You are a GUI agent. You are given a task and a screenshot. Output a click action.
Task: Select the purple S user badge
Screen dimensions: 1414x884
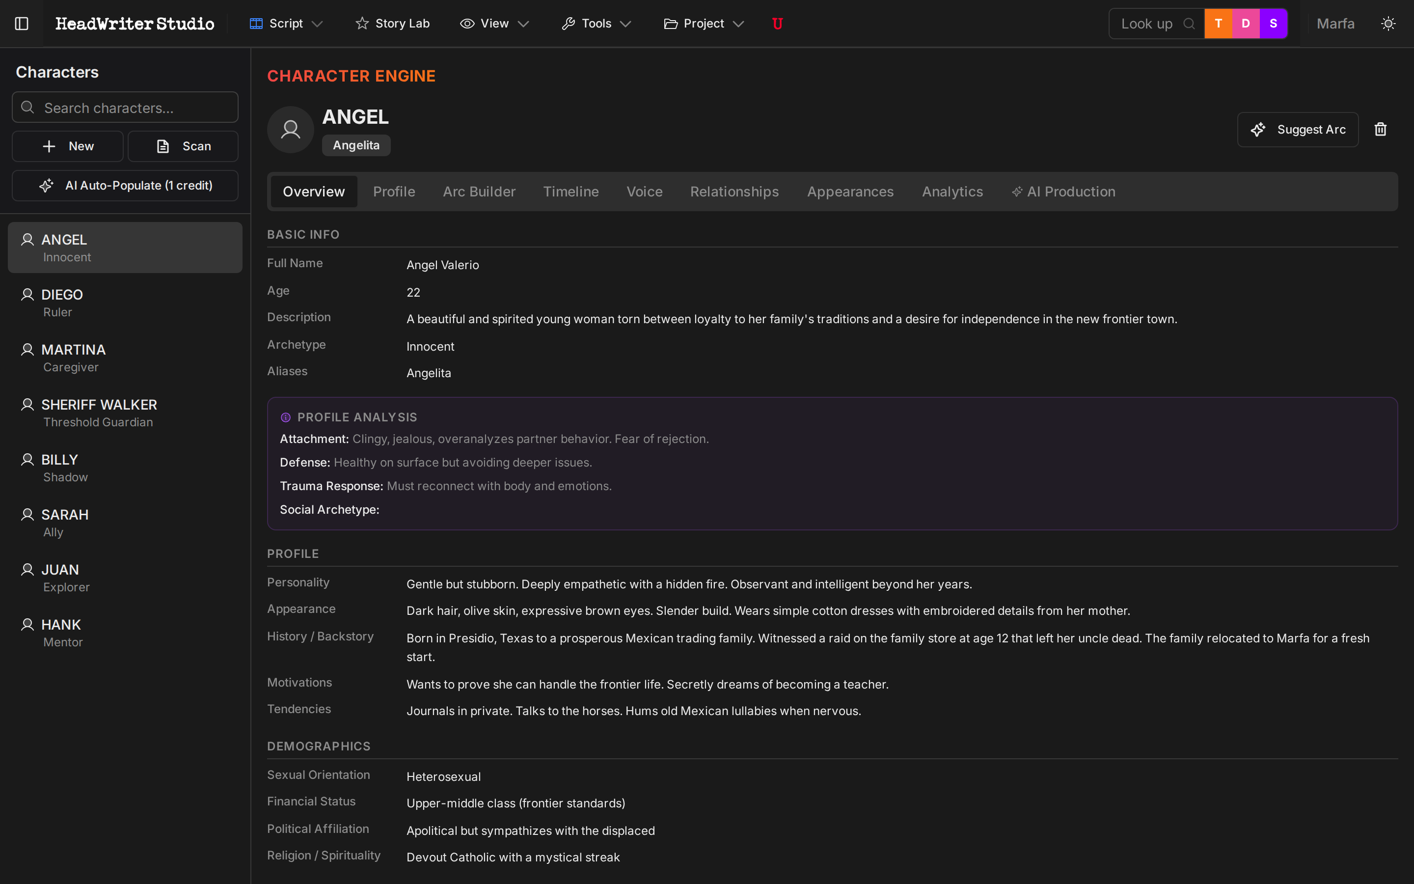1273,24
